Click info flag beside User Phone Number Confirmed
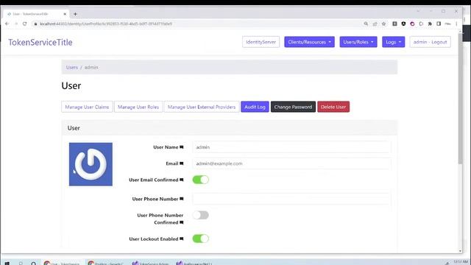The width and height of the screenshot is (471, 265). click(182, 222)
